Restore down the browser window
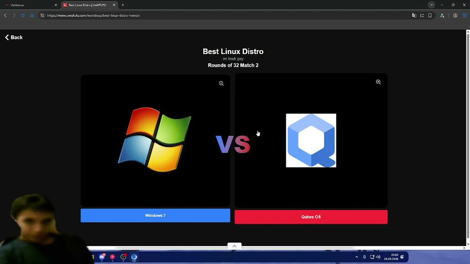Screen dimensions: 470x264 pyautogui.click(x=453, y=5)
